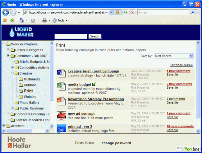Select the Multimedia folder
The width and height of the screenshot is (202, 153).
point(30,79)
